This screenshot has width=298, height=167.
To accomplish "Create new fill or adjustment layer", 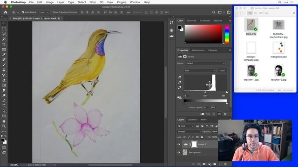I will [x=209, y=164].
